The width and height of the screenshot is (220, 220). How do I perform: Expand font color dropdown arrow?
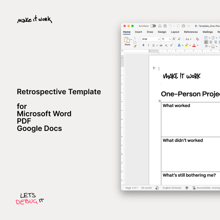point(198,45)
